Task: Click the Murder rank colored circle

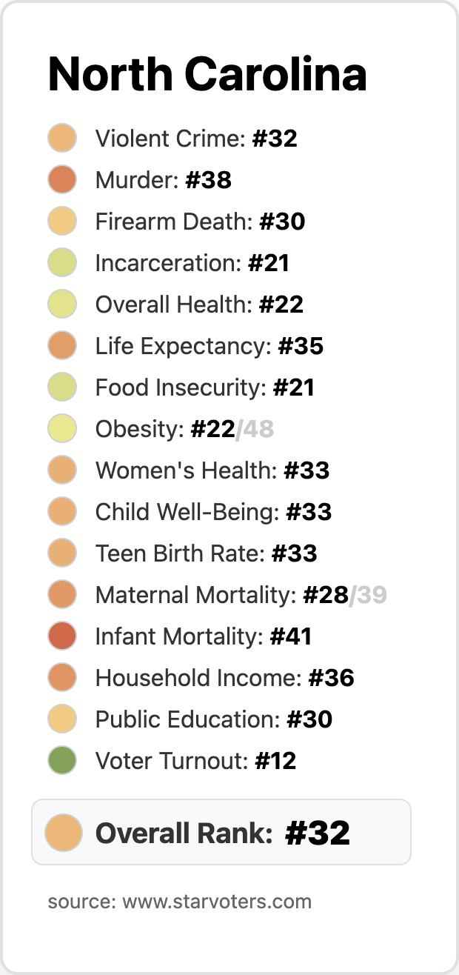Action: coord(63,180)
